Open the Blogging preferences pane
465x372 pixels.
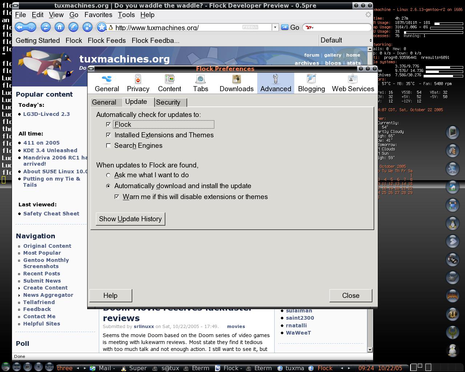pos(311,83)
